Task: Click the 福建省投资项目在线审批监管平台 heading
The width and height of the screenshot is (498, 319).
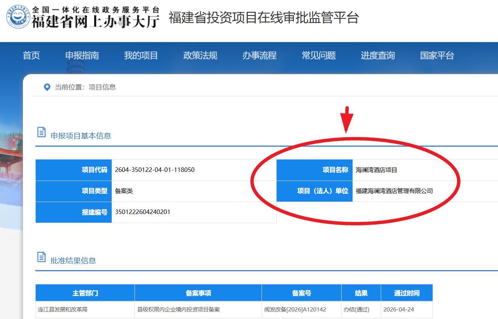Action: [263, 18]
